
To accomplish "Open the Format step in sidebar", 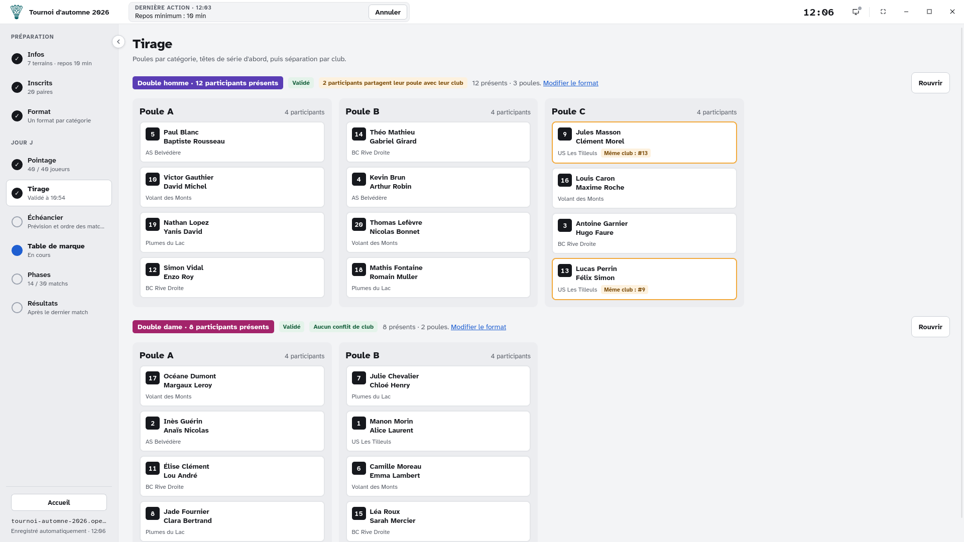I will click(59, 116).
